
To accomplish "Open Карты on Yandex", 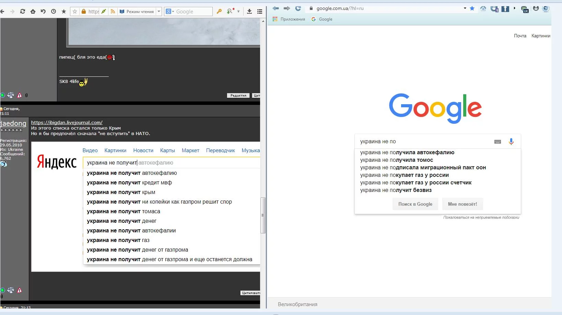I will [167, 150].
